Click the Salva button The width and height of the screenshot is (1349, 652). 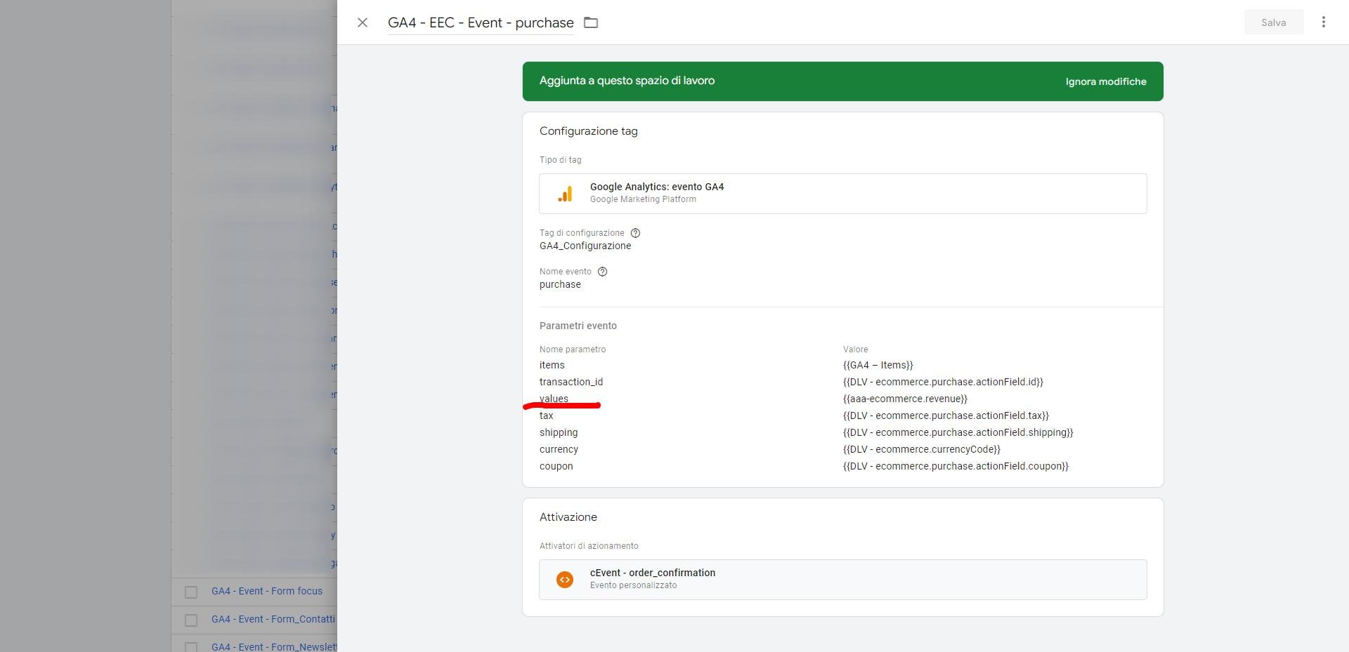(x=1273, y=22)
